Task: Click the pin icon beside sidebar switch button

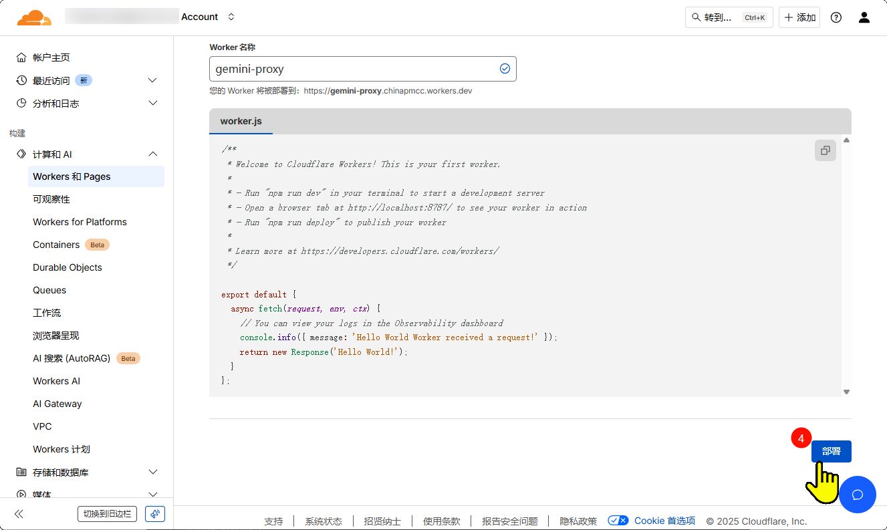Action: [x=154, y=514]
